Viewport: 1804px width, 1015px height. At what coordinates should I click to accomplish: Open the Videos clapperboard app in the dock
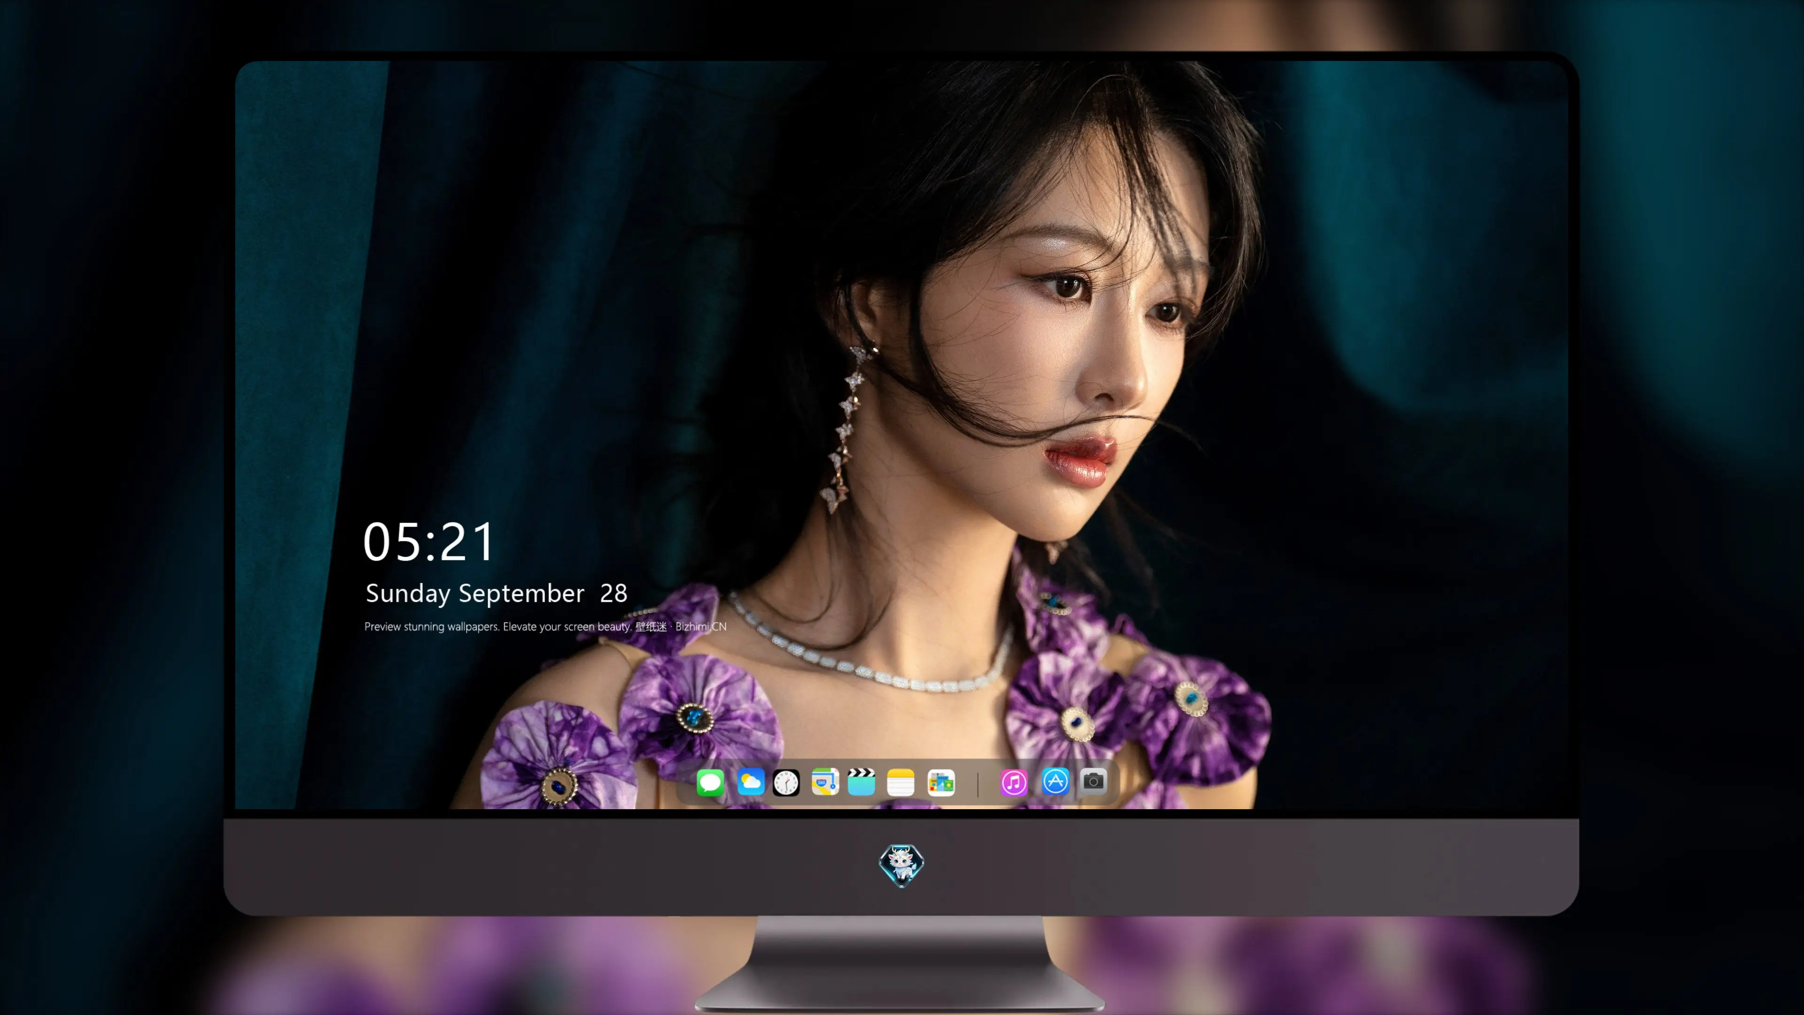(x=862, y=782)
